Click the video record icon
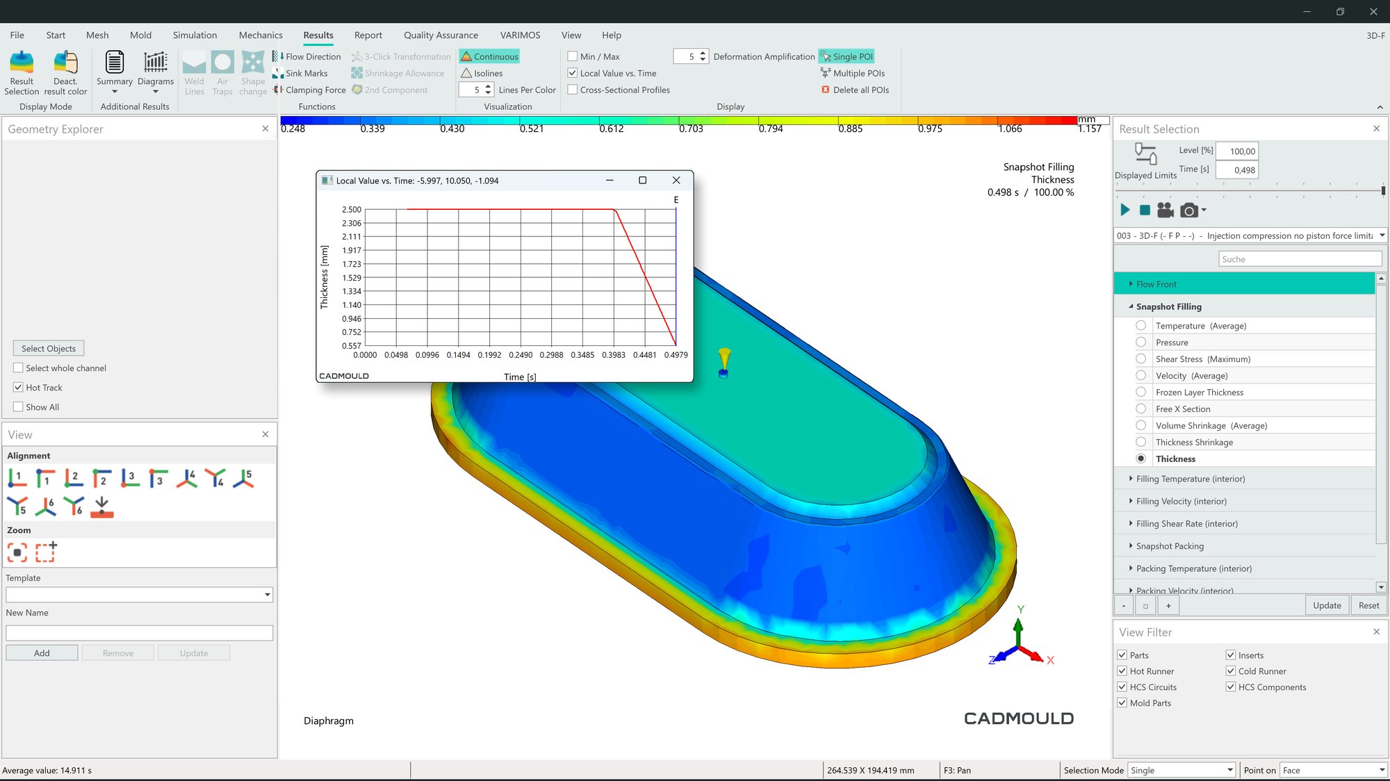1390x781 pixels. click(1166, 211)
